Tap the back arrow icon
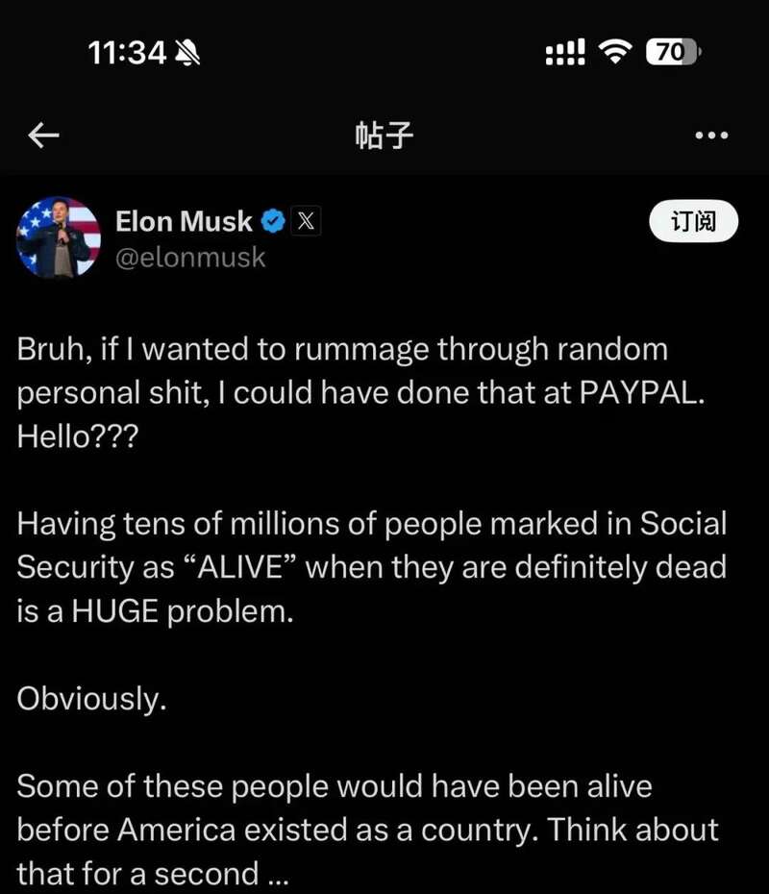Image resolution: width=769 pixels, height=894 pixels. pyautogui.click(x=44, y=137)
